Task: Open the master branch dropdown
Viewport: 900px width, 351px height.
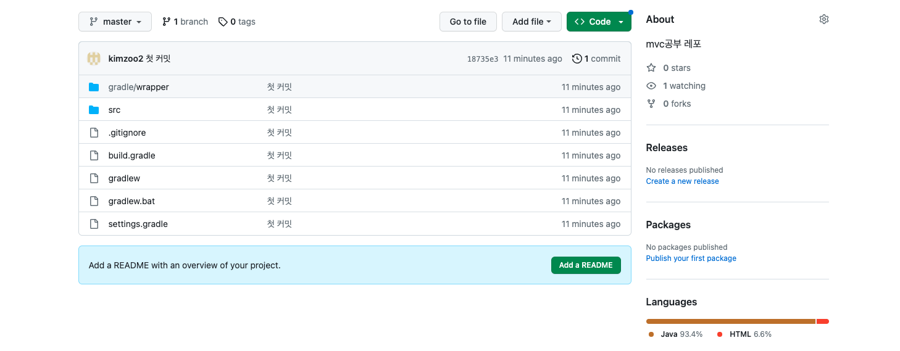Action: 115,22
